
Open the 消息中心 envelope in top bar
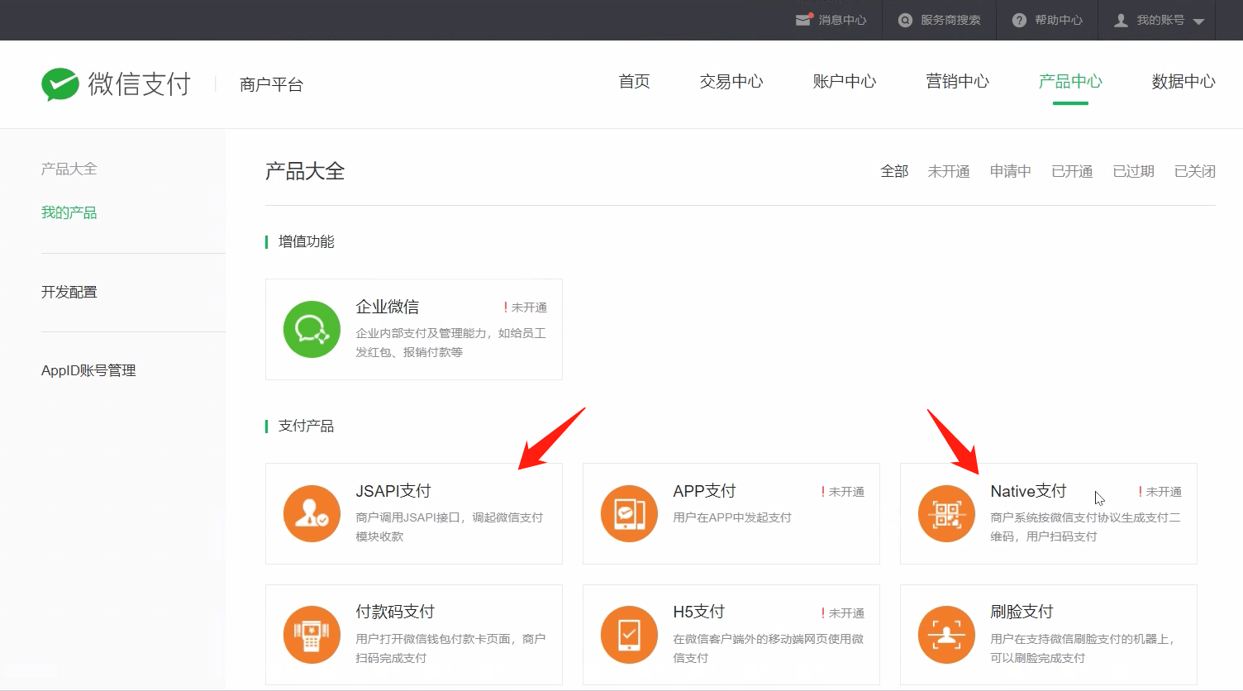802,20
